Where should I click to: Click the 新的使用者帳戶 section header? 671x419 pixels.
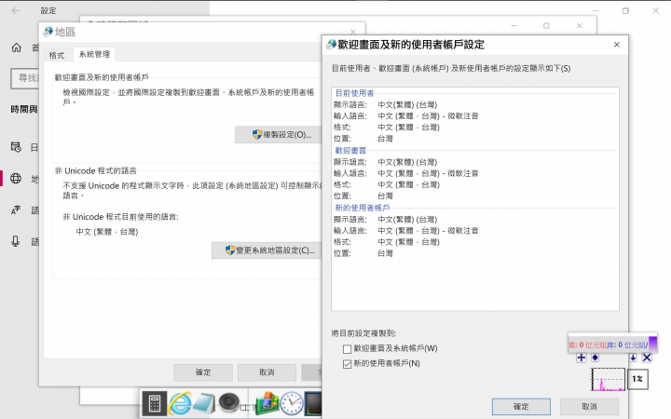click(x=362, y=208)
